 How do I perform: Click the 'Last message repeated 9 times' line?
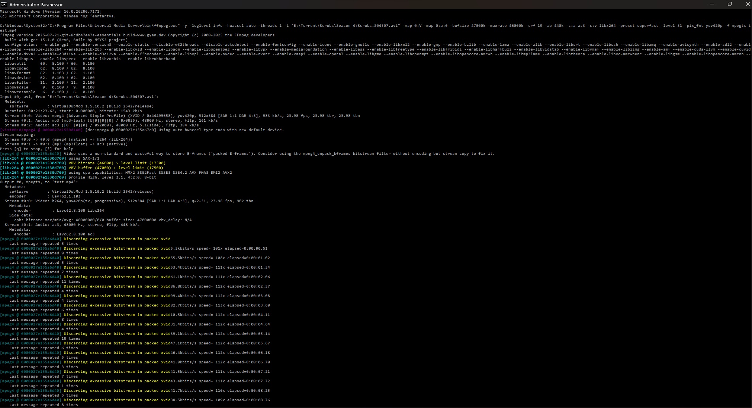click(44, 253)
